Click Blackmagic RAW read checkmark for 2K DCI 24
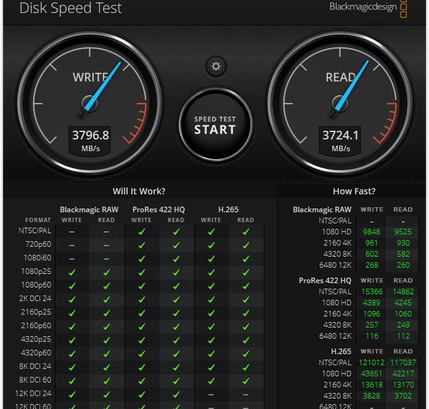Viewport: 429px width, 409px height. (107, 299)
